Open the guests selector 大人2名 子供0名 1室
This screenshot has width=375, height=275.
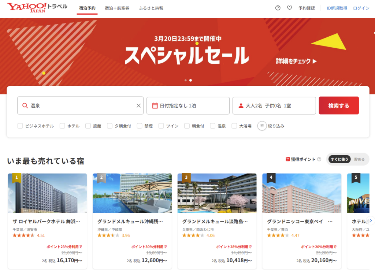click(x=274, y=106)
